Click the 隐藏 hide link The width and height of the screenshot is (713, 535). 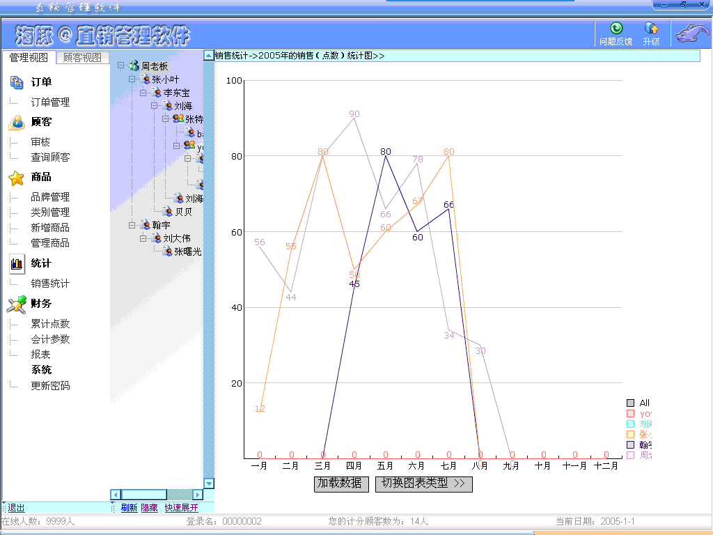(149, 508)
